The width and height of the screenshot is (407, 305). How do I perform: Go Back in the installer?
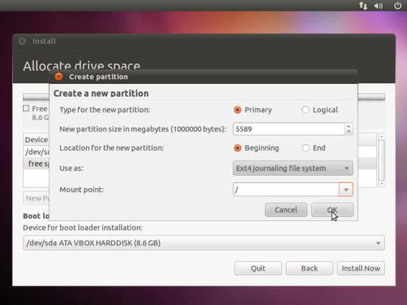pyautogui.click(x=310, y=268)
